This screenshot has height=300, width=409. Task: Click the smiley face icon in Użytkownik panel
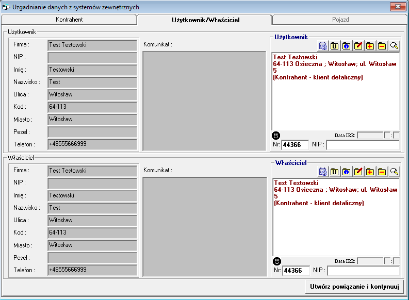click(276, 135)
